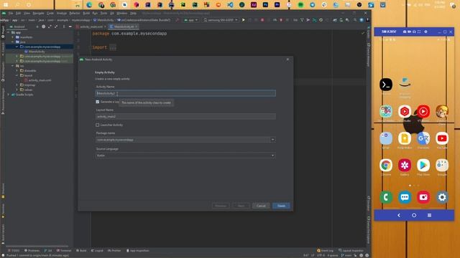Open the File menu
This screenshot has height=258, width=460.
coord(11,13)
